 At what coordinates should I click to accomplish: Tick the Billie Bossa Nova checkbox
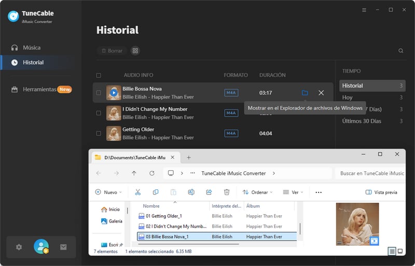pos(99,93)
